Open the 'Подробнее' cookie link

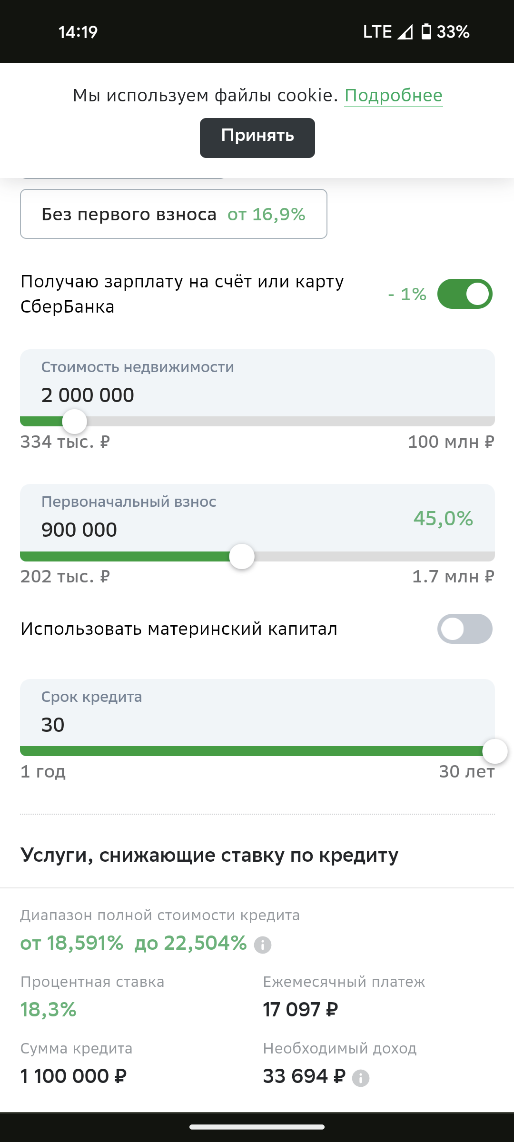(x=393, y=96)
